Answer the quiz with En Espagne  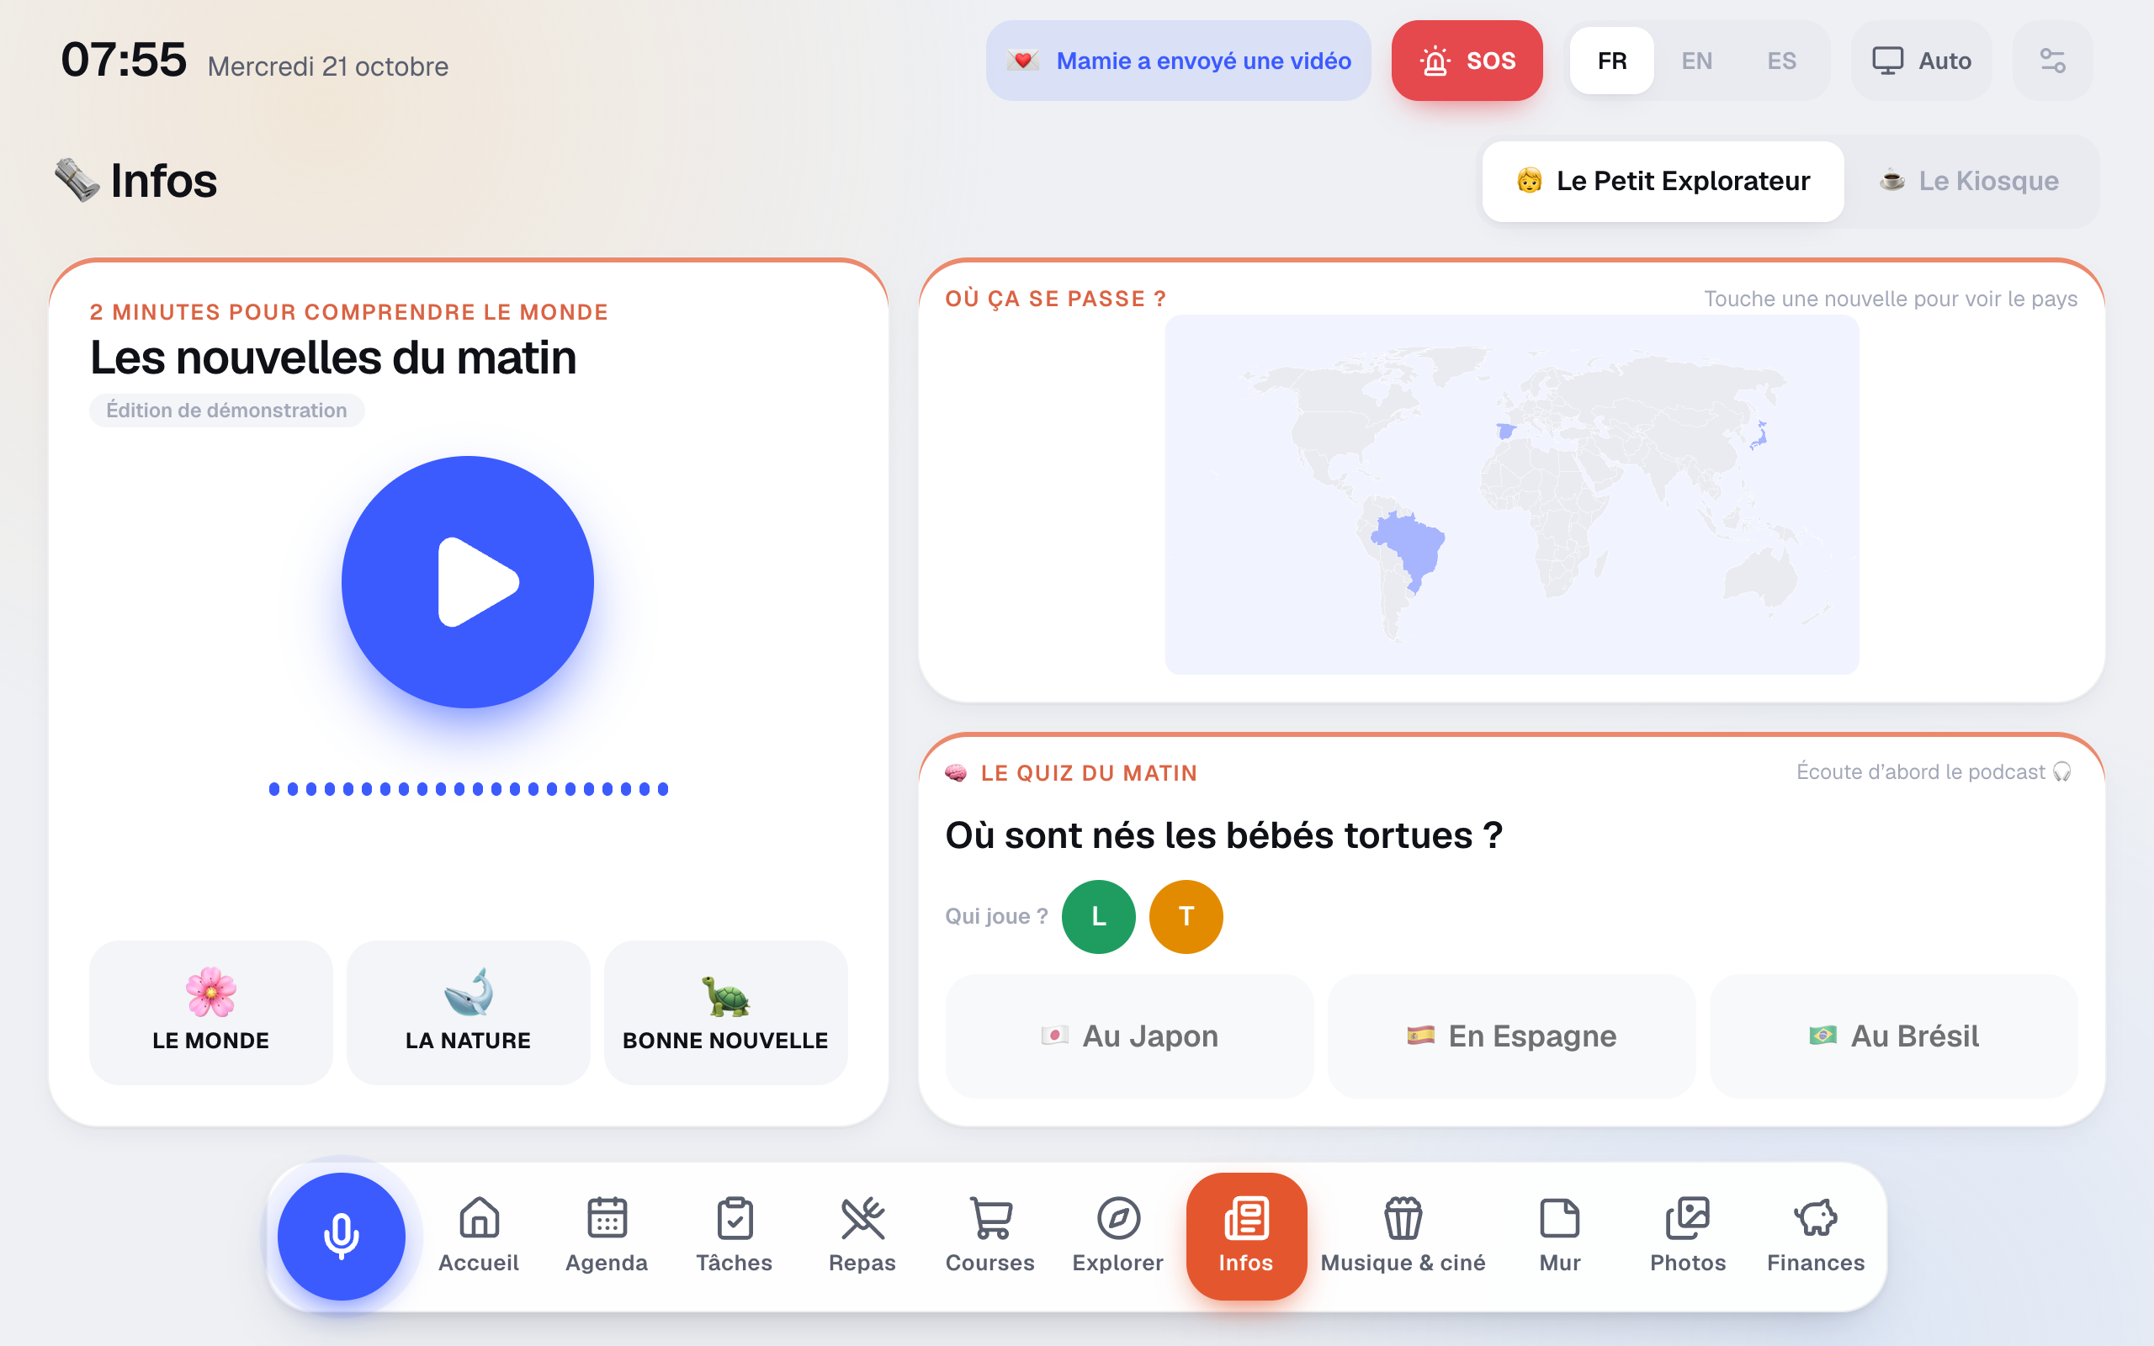point(1511,1036)
